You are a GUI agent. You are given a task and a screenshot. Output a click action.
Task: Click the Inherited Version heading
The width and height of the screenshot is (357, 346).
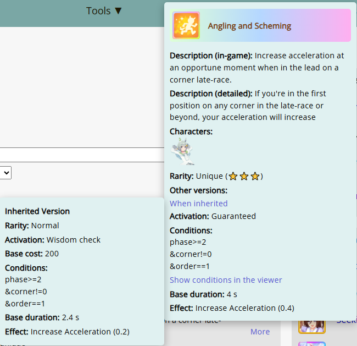37,211
